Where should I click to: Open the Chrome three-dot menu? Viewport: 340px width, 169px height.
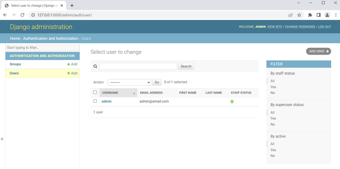tap(335, 15)
